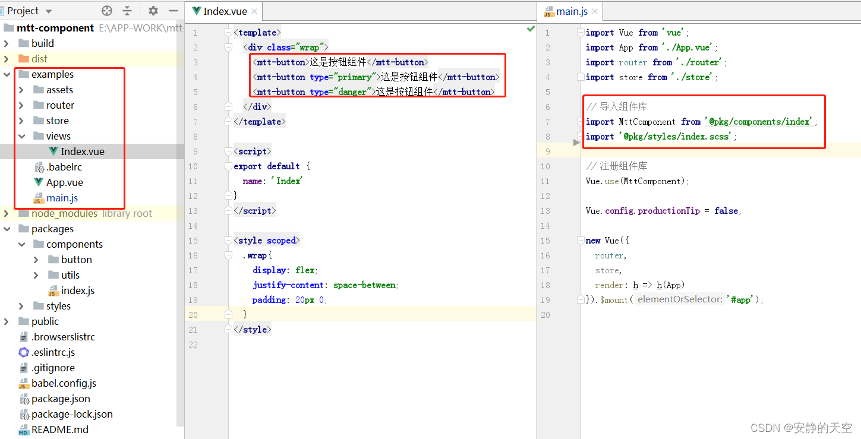
Task: Open index.js under components
Action: 78,290
